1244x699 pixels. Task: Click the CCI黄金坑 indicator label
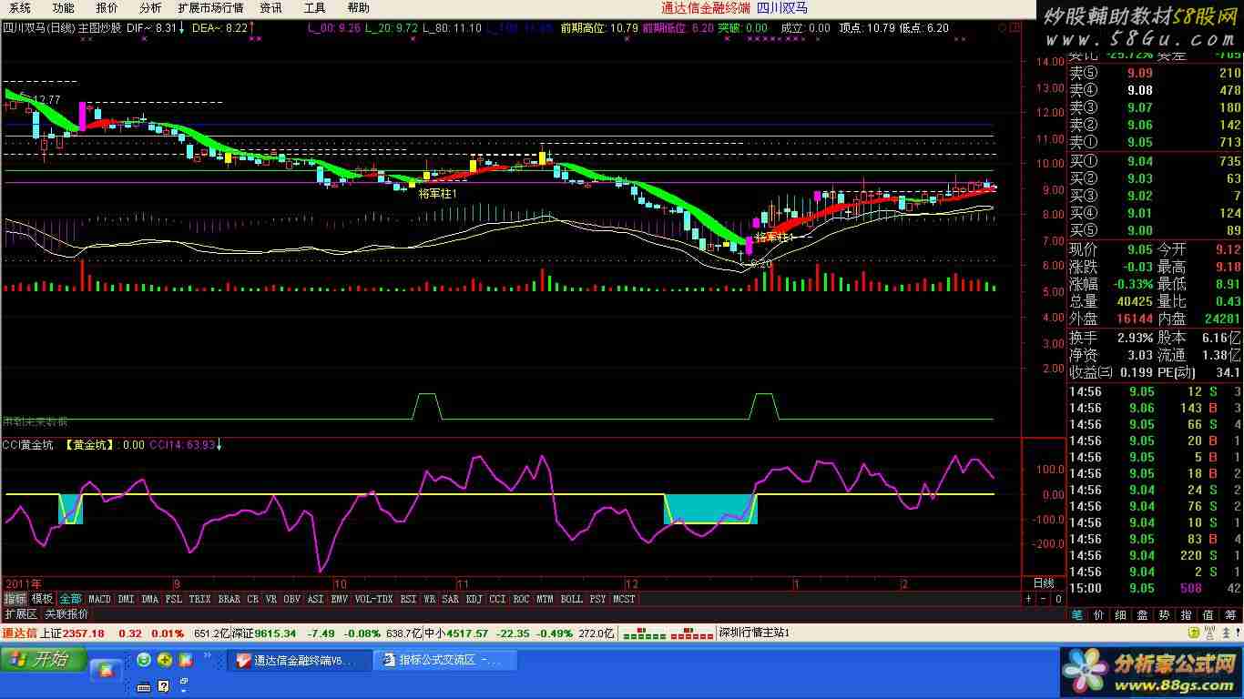(27, 445)
